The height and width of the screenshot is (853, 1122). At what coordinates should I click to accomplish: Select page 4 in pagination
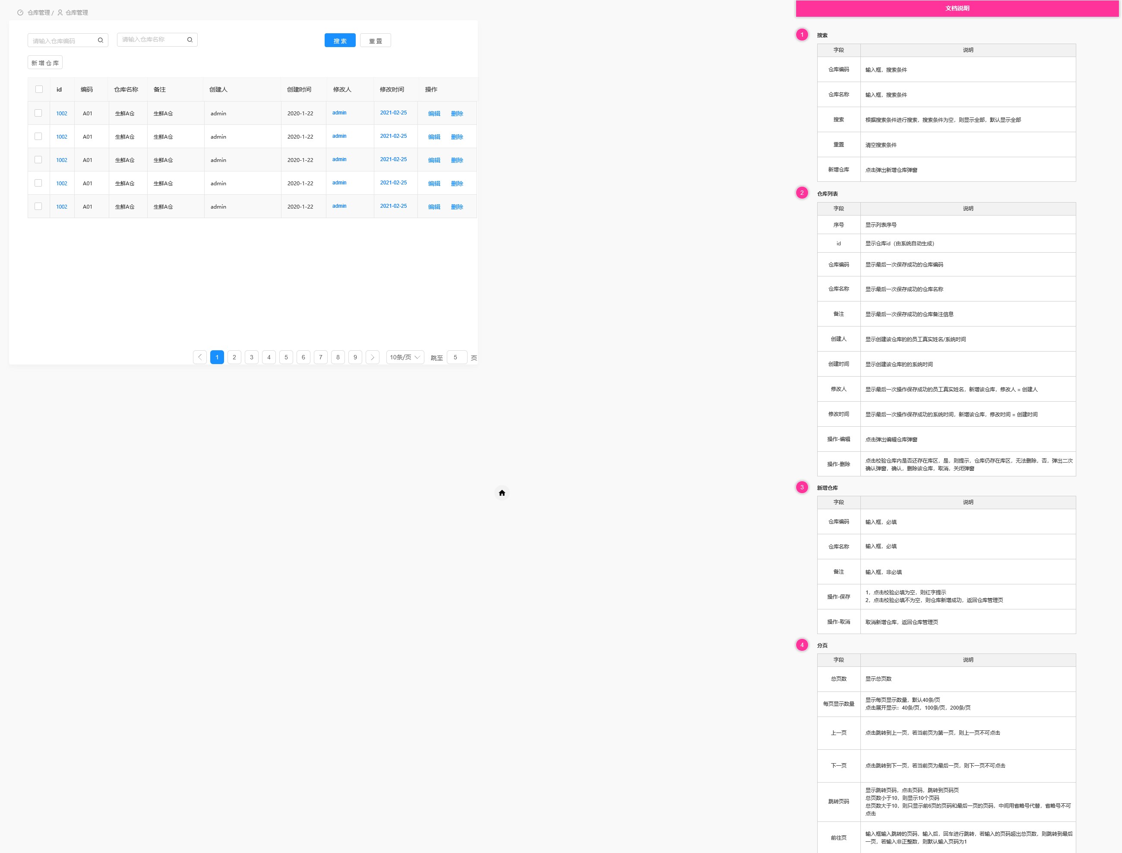pos(269,357)
